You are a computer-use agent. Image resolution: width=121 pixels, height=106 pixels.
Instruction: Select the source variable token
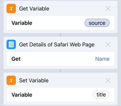click(97, 23)
